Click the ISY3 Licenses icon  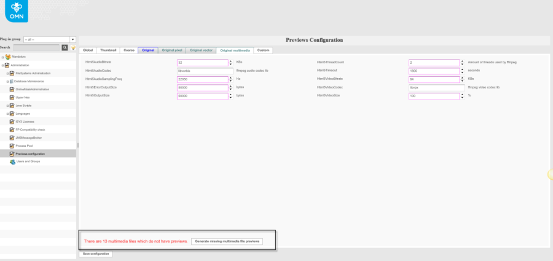(12, 122)
